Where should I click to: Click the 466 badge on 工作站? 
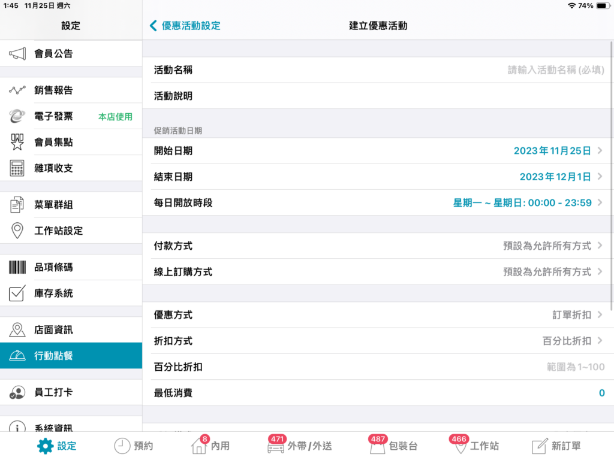point(459,439)
